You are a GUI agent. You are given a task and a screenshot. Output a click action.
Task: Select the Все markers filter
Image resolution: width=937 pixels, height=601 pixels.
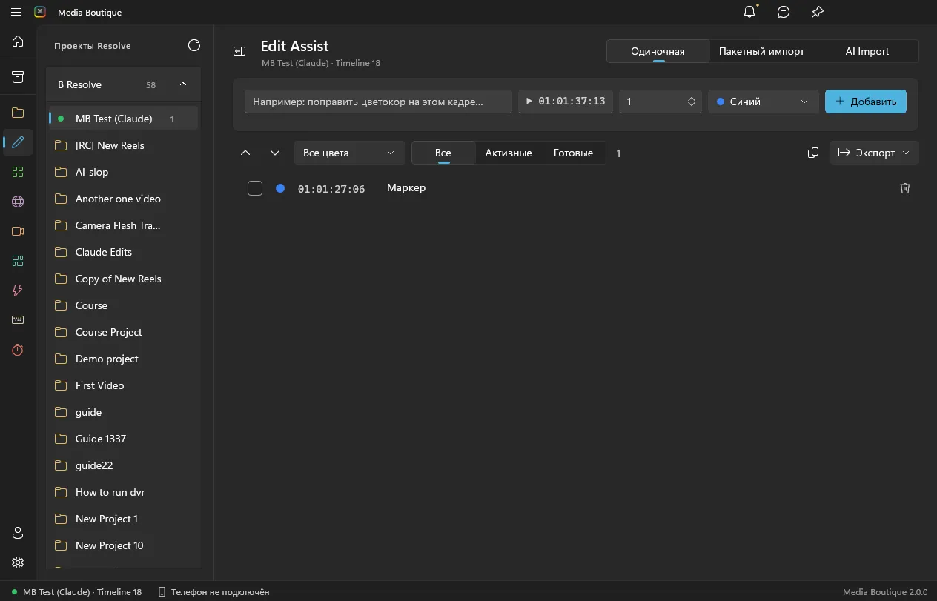tap(443, 153)
